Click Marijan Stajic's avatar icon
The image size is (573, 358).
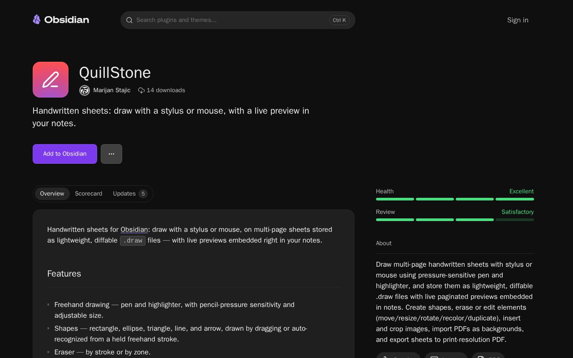tap(85, 90)
